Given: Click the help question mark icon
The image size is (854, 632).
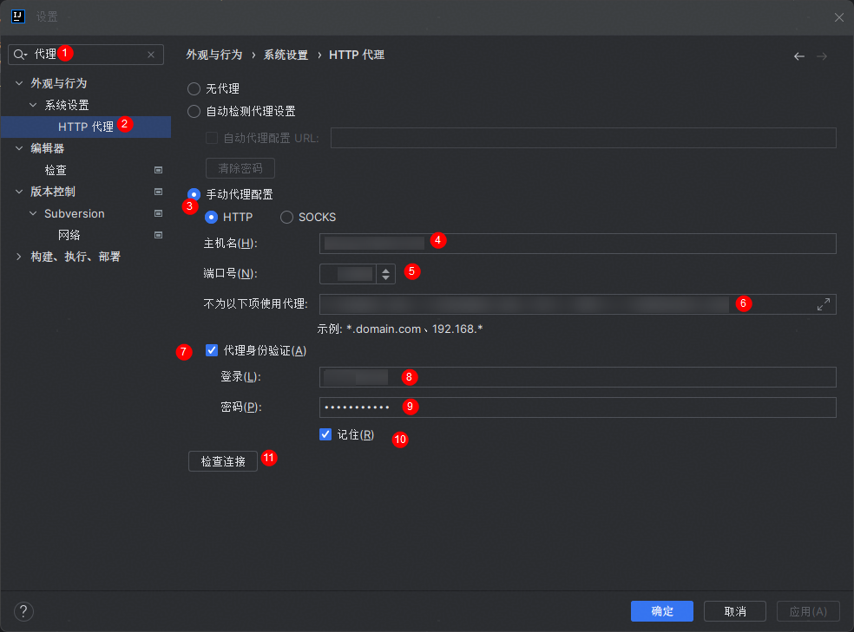Looking at the screenshot, I should 23,610.
